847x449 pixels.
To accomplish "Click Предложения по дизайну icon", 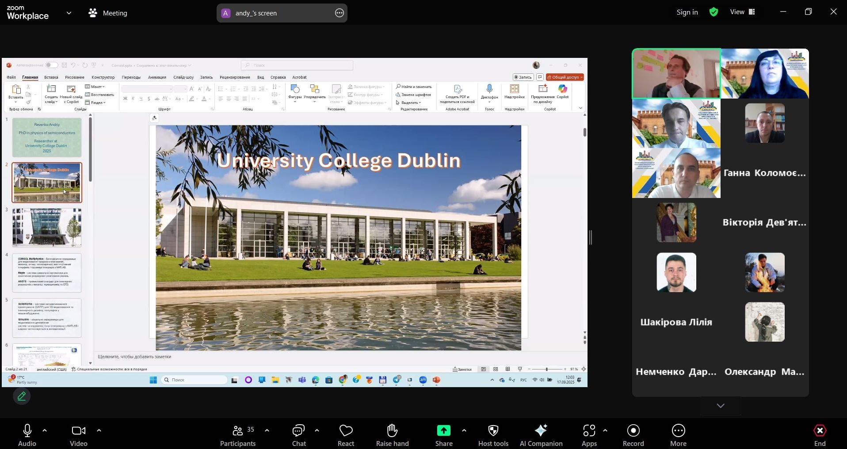I will 542,94.
